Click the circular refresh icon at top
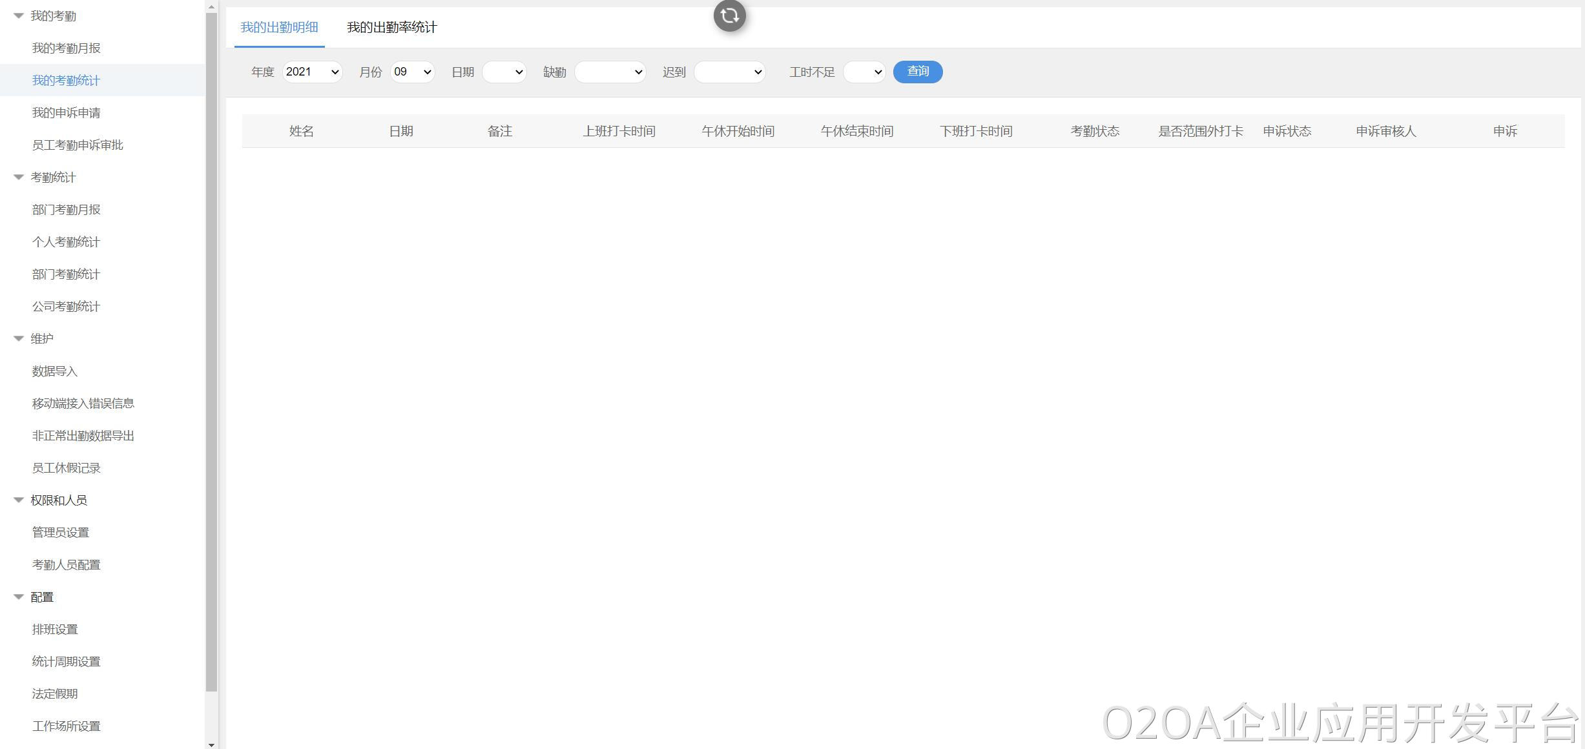Image resolution: width=1585 pixels, height=749 pixels. click(x=729, y=15)
